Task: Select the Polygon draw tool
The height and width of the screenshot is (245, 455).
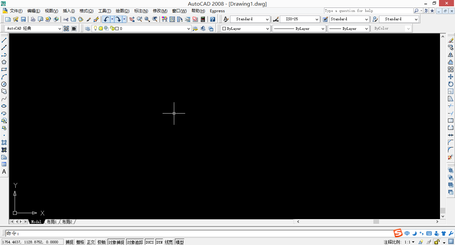Action: tap(4, 62)
